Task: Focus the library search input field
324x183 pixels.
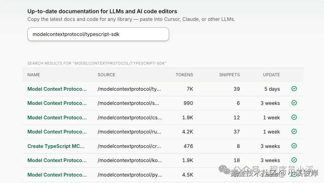Action: [x=98, y=34]
